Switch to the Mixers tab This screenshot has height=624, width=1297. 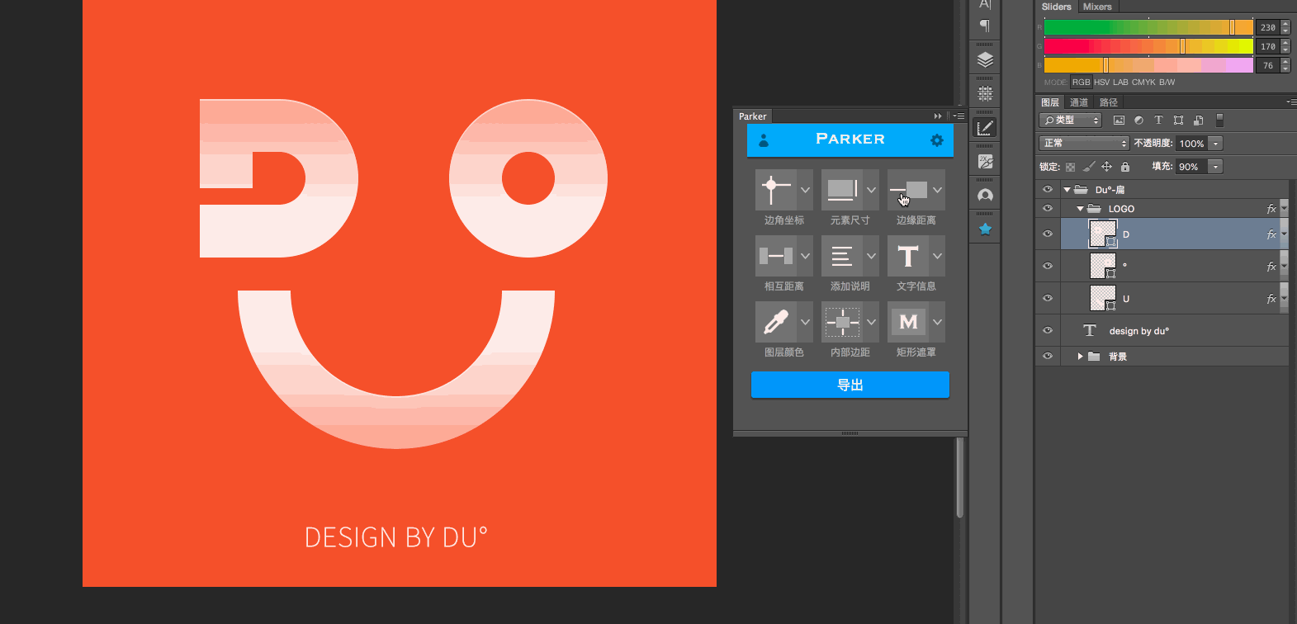1097,7
